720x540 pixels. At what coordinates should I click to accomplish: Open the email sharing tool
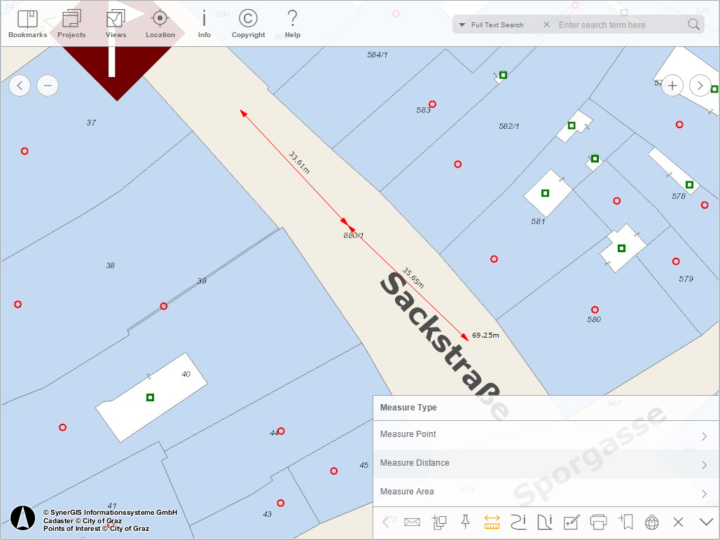point(412,522)
